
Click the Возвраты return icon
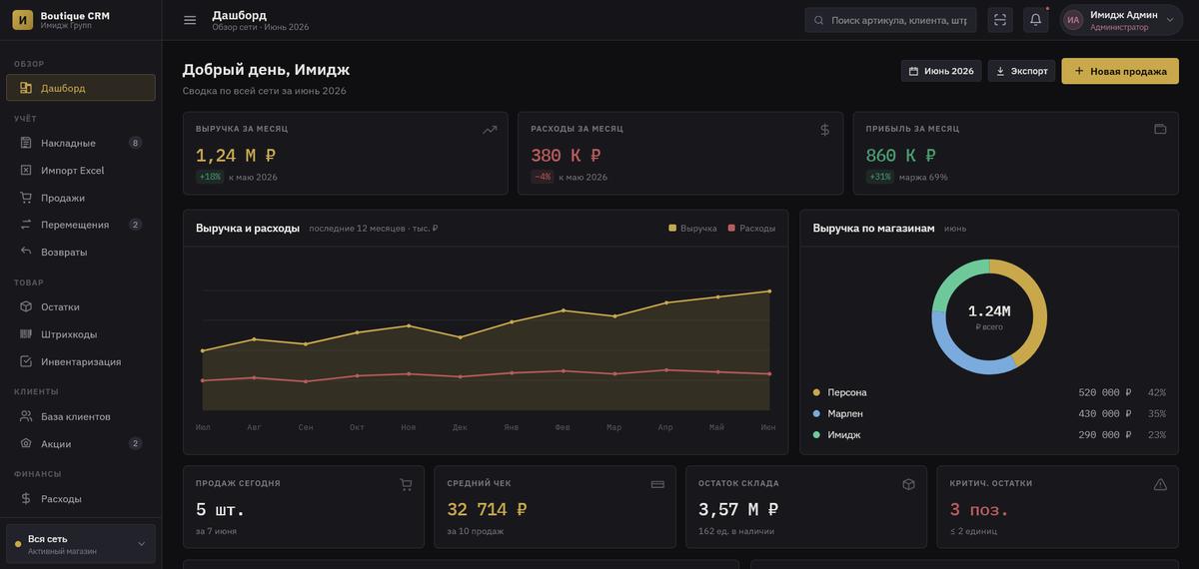pyautogui.click(x=26, y=252)
